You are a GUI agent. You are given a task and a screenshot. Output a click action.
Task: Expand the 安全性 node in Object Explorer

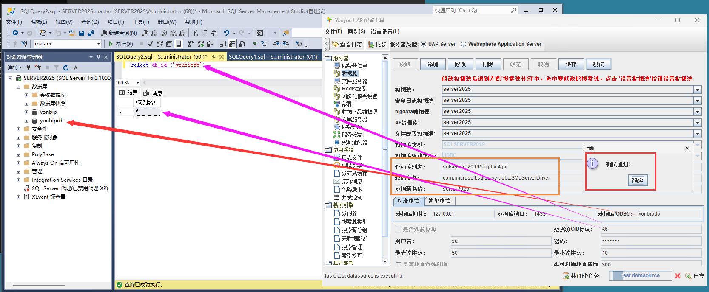click(x=18, y=129)
